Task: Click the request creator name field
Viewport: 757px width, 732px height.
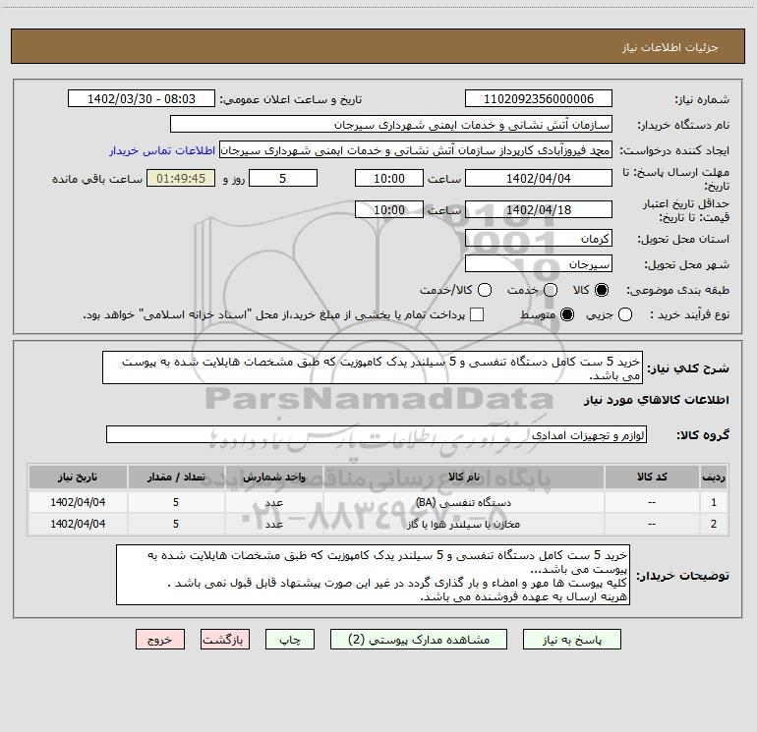Action: point(416,149)
